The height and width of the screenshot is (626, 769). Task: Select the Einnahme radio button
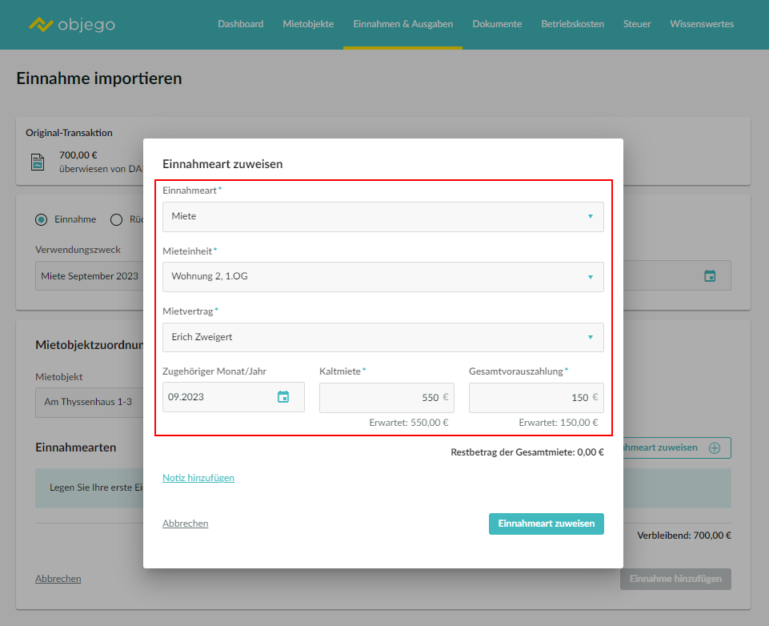point(42,219)
